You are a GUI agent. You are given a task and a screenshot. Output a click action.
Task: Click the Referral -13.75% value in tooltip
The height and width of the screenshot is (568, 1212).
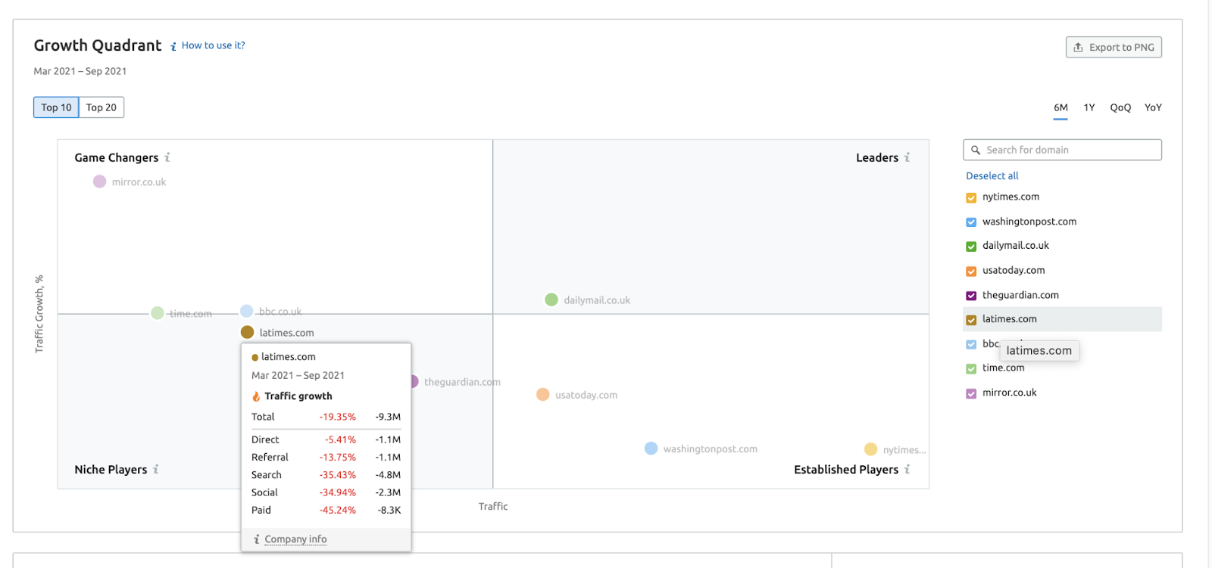click(337, 458)
